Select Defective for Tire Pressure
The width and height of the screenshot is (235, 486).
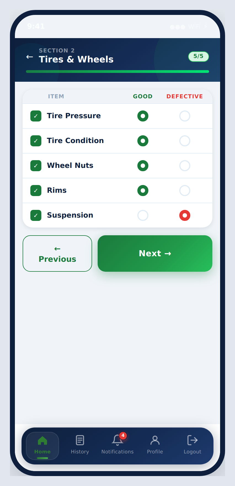(x=185, y=116)
